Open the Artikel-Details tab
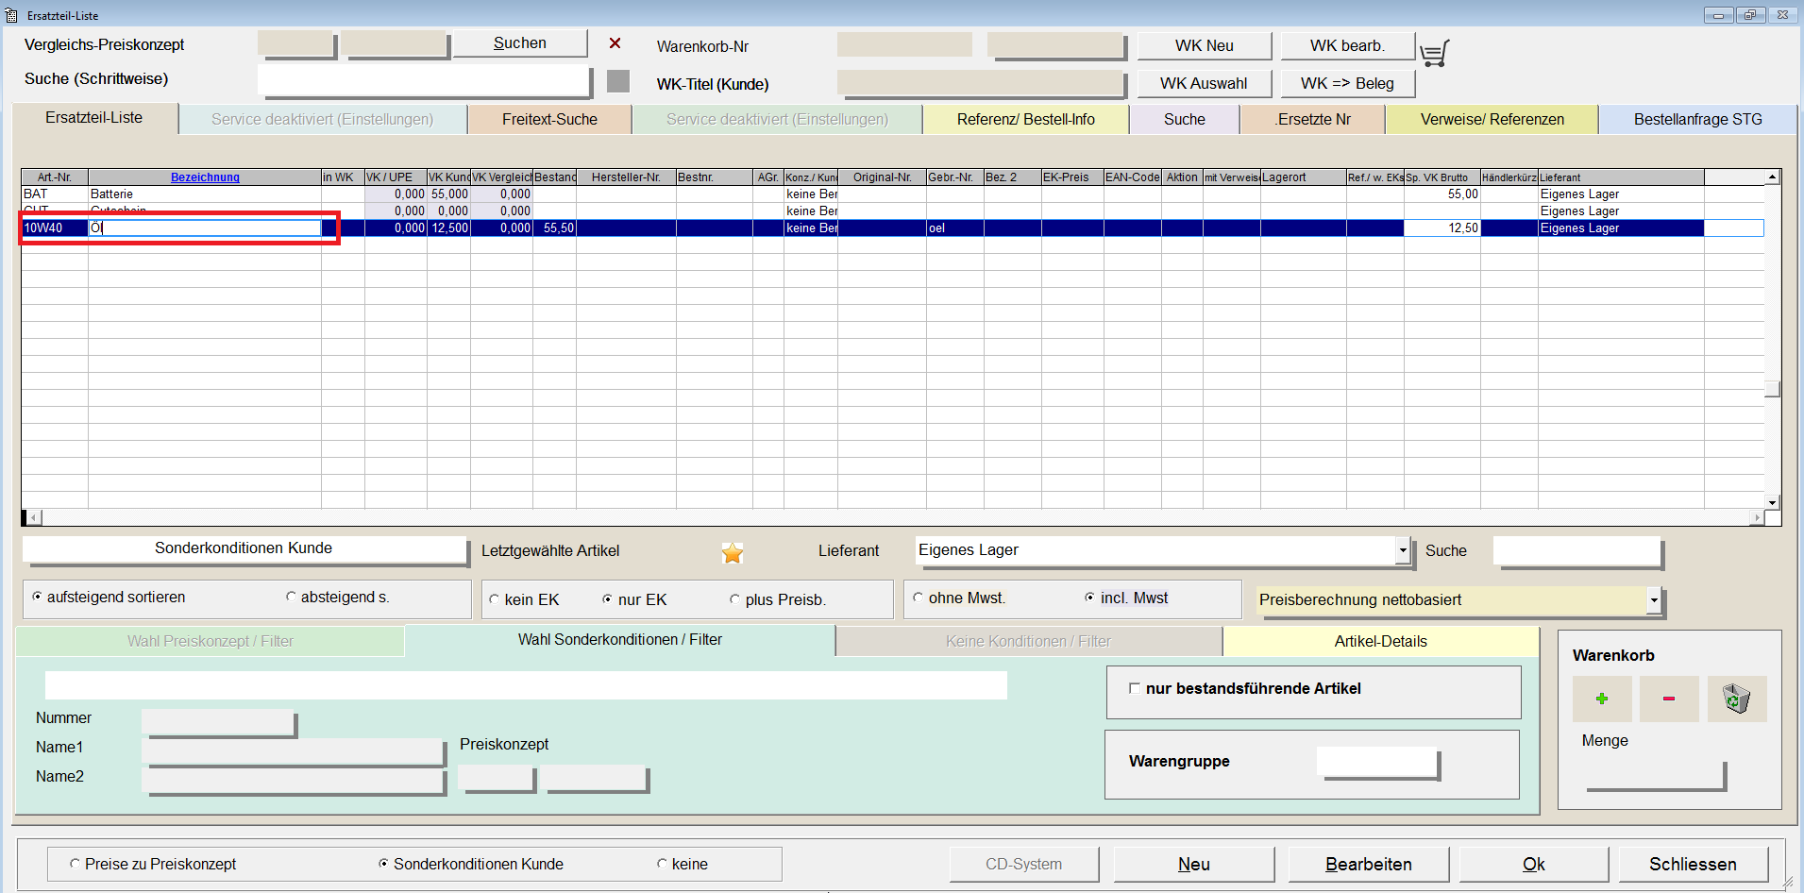1804x893 pixels. pos(1381,641)
